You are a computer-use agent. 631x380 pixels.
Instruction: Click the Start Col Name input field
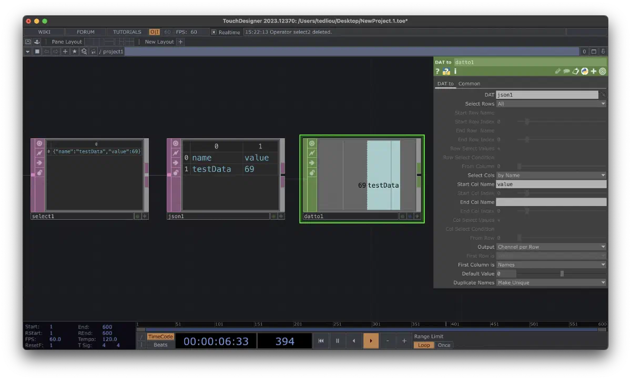[551, 184]
